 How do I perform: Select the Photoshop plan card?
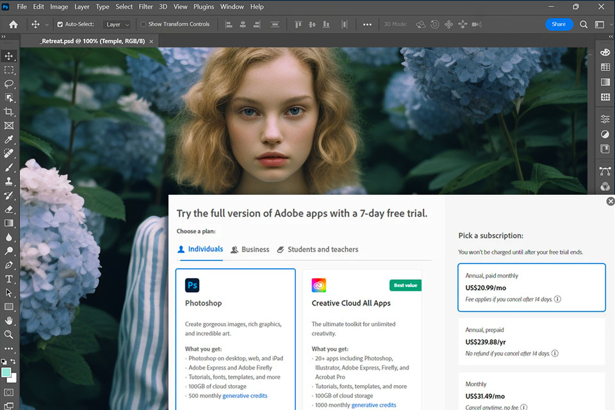235,340
